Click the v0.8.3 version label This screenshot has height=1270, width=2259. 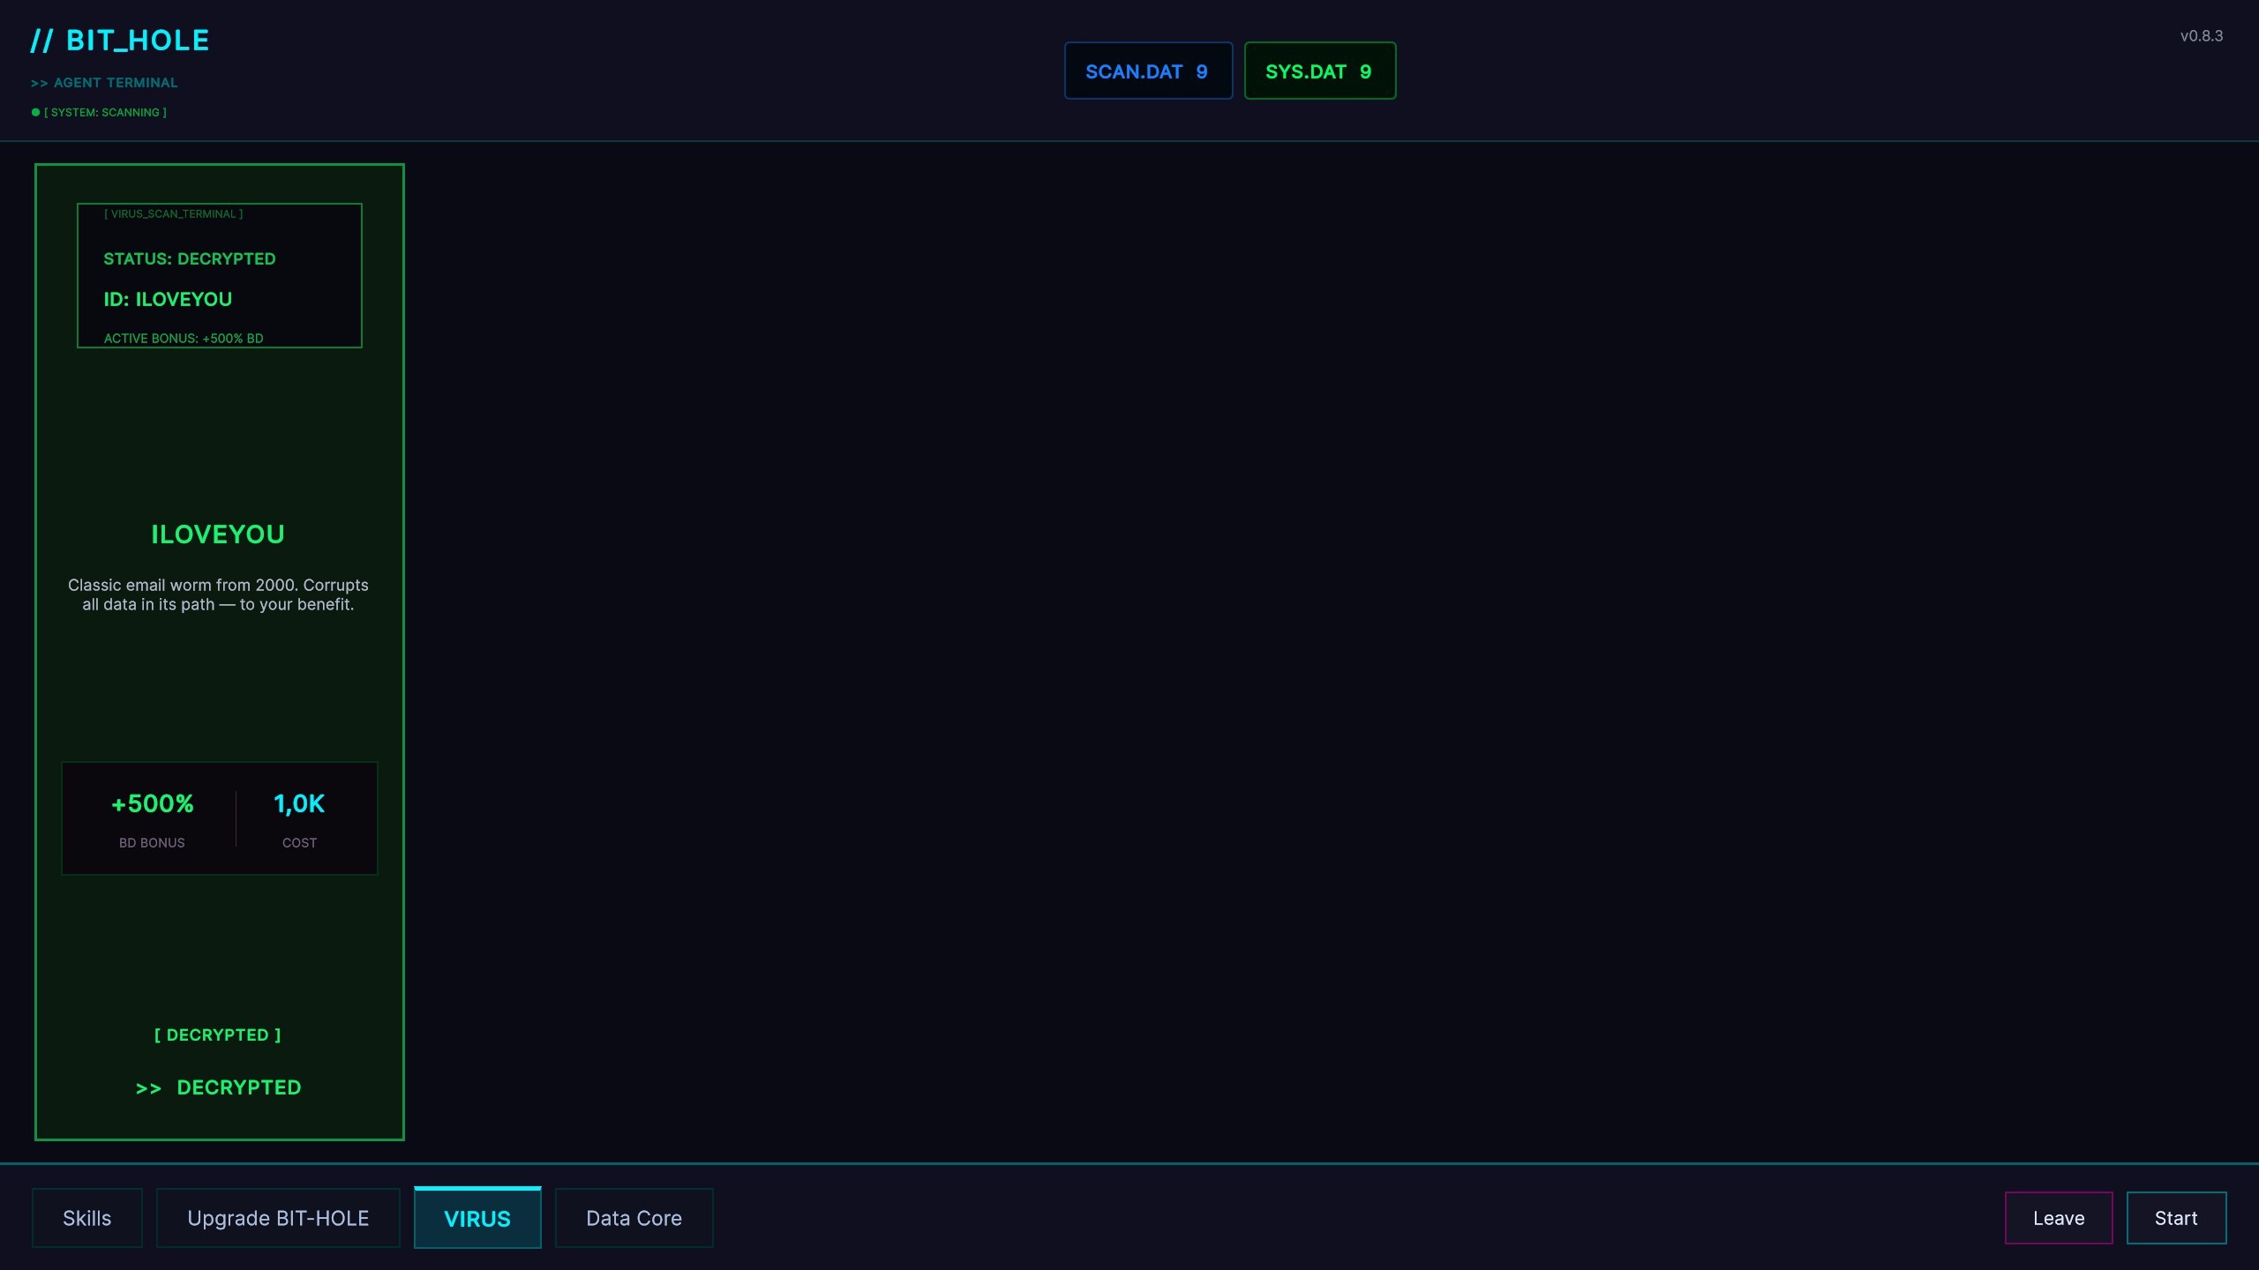[2201, 36]
